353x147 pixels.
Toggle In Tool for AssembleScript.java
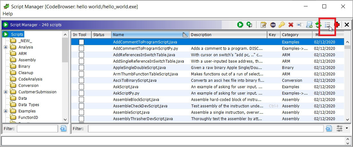click(81, 112)
